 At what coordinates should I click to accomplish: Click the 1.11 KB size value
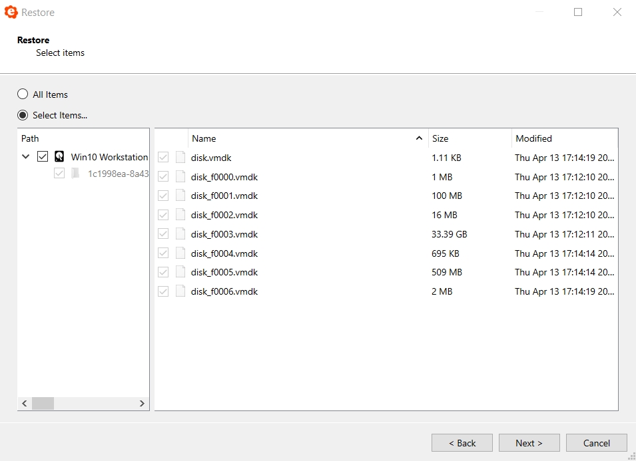(x=446, y=158)
